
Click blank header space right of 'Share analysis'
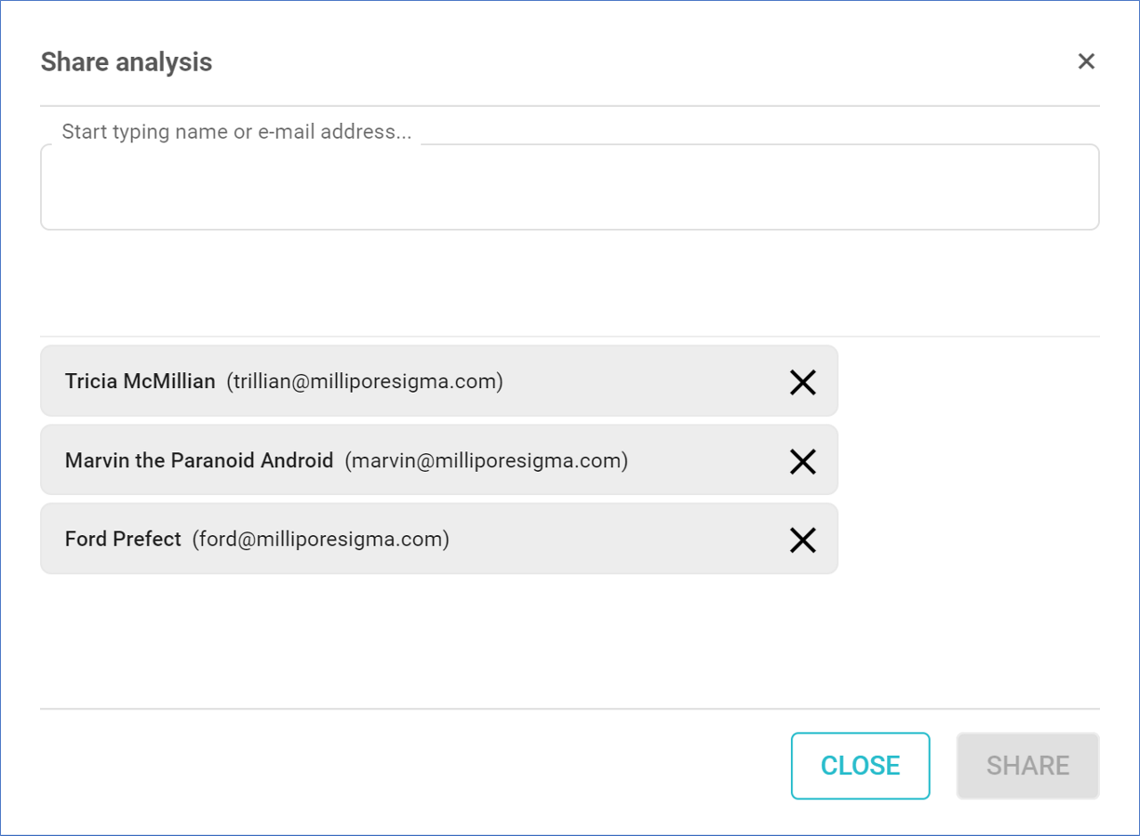(x=623, y=62)
